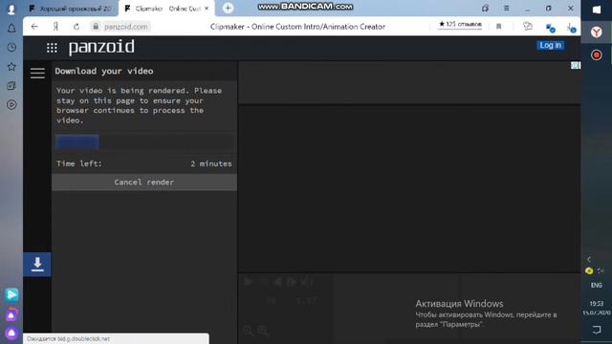Launch the teal messenger sidebar app
Screen dimensions: 612x344
pos(11,294)
